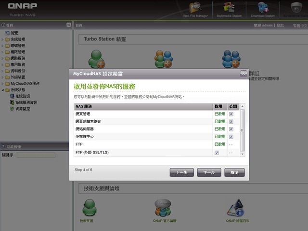The image size is (308, 231).
Task: Collapse the 系統狀態 folder
Action: coord(2,90)
